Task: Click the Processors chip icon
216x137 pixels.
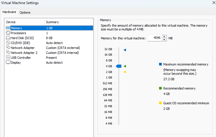Action: coord(8,33)
